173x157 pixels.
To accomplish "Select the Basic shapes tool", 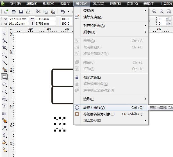I will [4, 99].
